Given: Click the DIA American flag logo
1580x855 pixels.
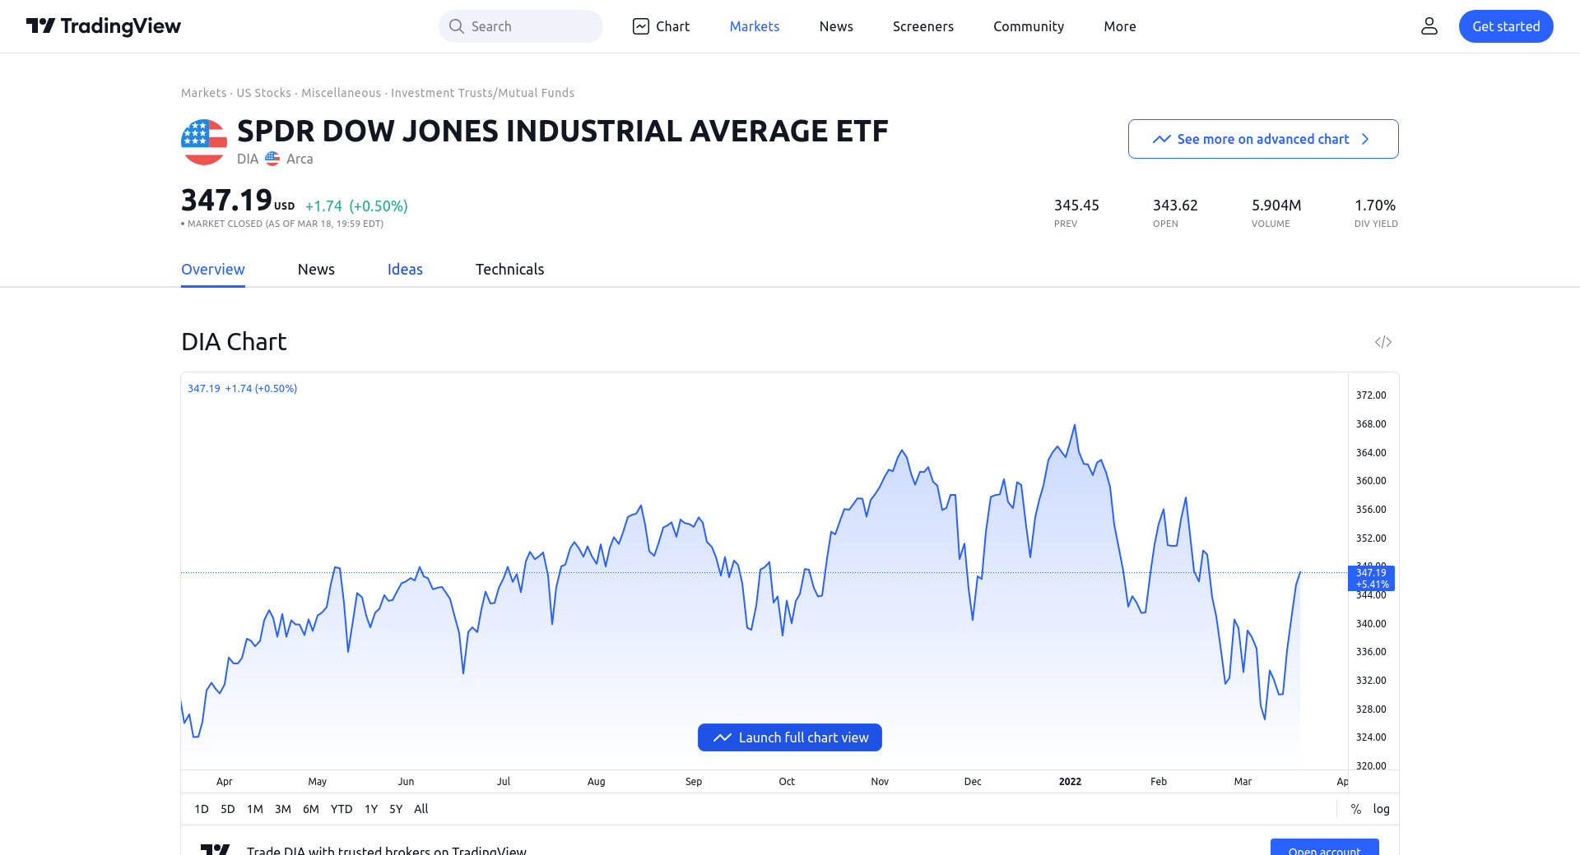Looking at the screenshot, I should pos(204,142).
